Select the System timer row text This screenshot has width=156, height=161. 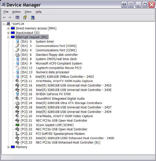[45, 42]
